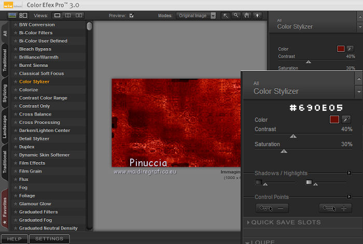
Task: Star the B/W Conversion filter as favorite
Action: click(x=16, y=24)
